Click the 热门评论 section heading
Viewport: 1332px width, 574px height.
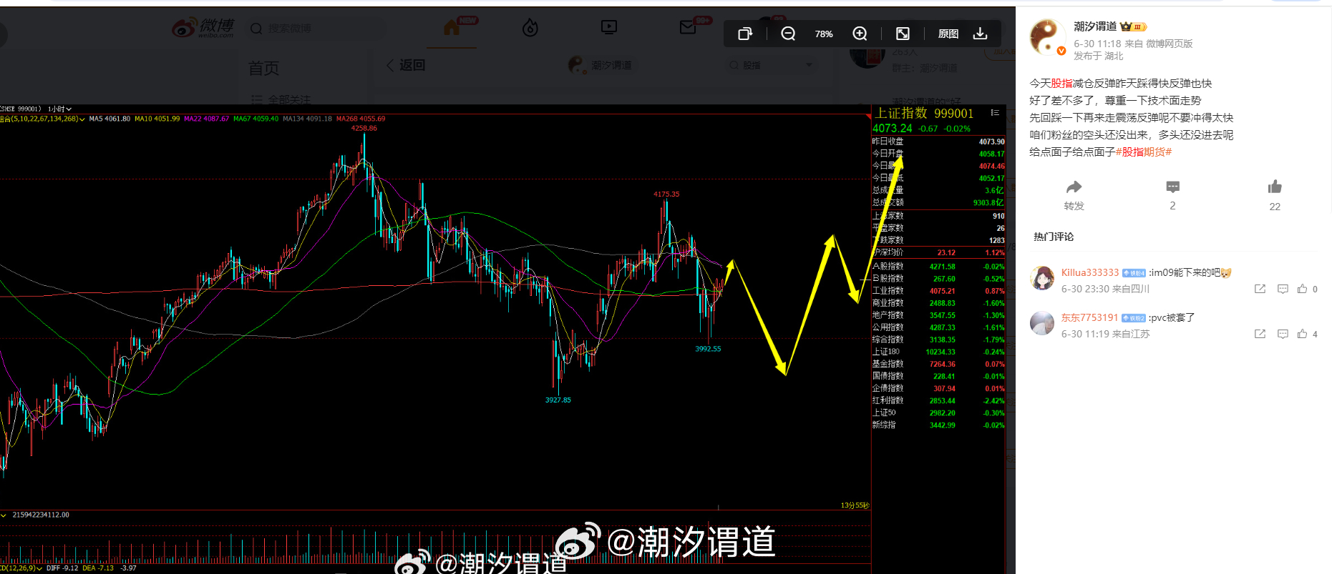[1054, 237]
